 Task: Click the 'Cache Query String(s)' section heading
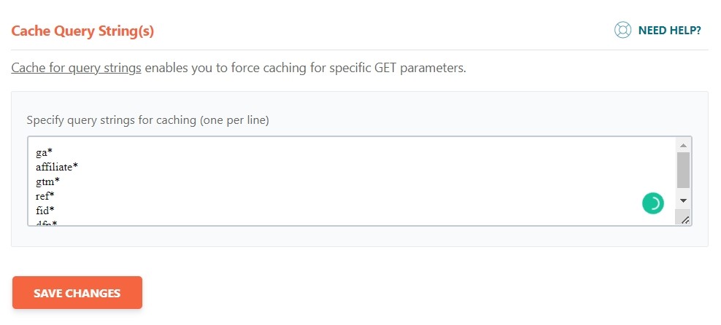(x=82, y=31)
